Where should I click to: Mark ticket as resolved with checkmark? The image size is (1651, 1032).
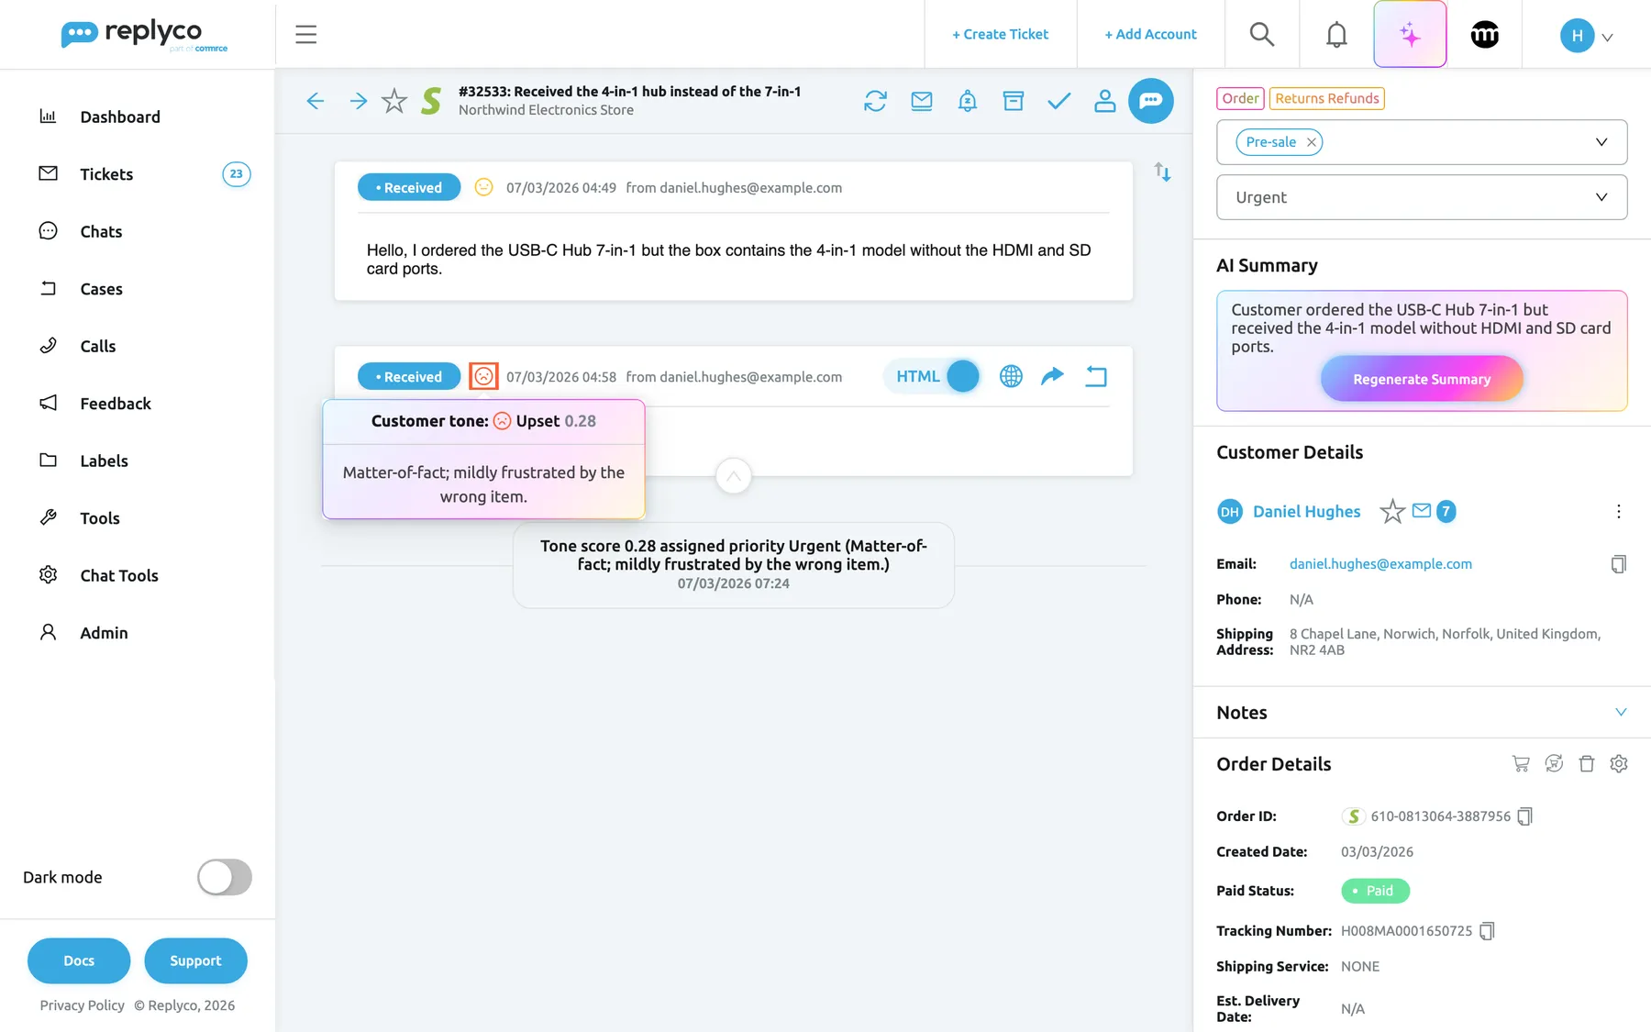tap(1059, 101)
